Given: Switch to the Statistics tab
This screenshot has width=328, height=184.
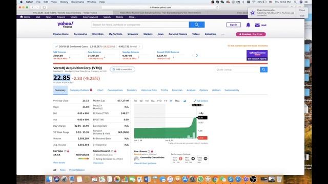Looking at the screenshot, I should click(x=132, y=90).
